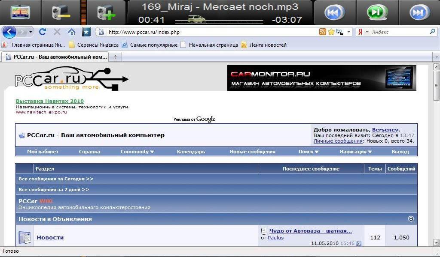Open the address bar history dropdown
Viewport: 440px width, 257px height.
tap(348, 32)
